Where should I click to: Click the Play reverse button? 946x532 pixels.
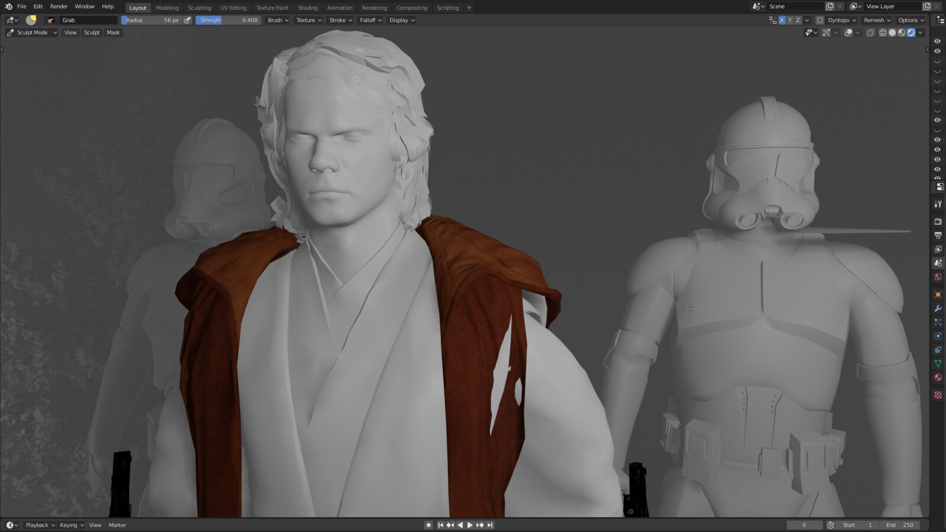(460, 525)
